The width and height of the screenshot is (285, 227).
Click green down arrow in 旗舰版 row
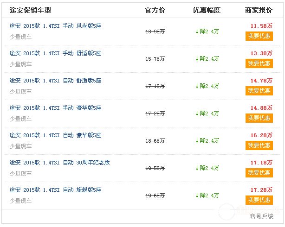(x=197, y=195)
